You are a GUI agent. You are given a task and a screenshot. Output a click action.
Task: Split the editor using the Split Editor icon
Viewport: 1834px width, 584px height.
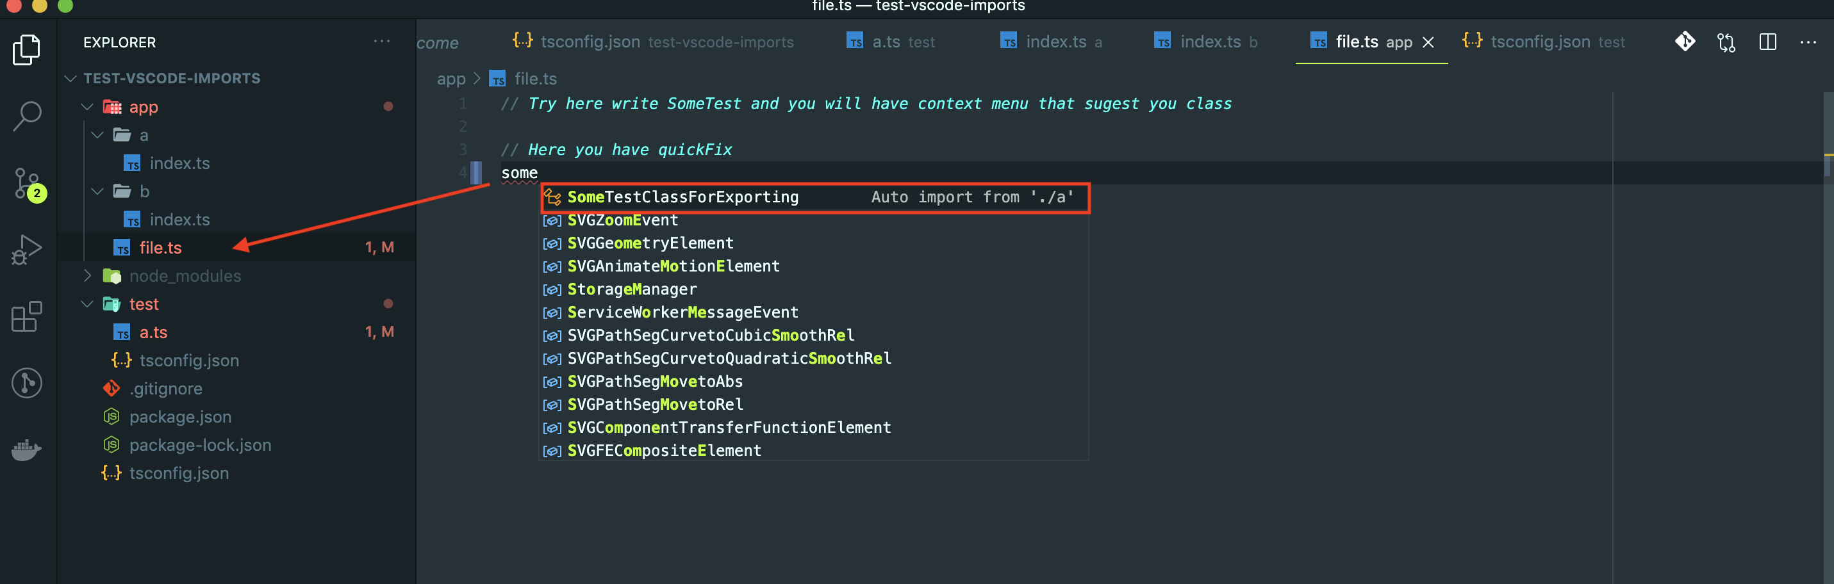point(1768,42)
